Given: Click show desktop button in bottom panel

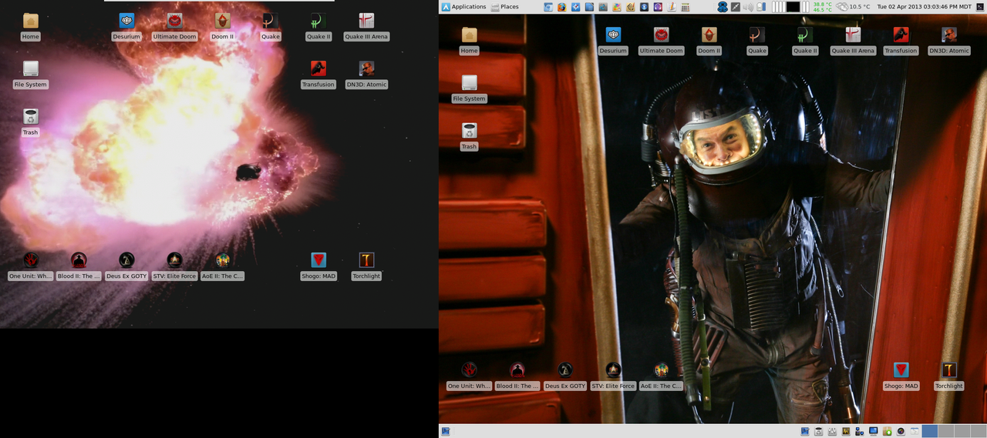Looking at the screenshot, I should tap(446, 431).
